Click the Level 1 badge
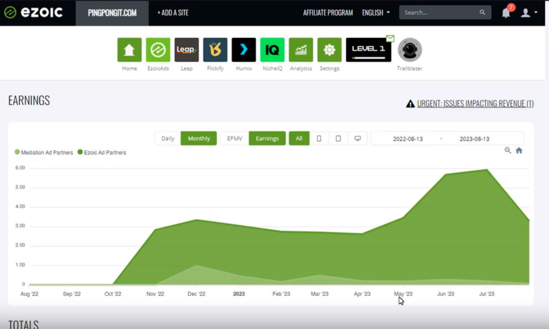Screen dimensions: 549x329 [x=369, y=50]
